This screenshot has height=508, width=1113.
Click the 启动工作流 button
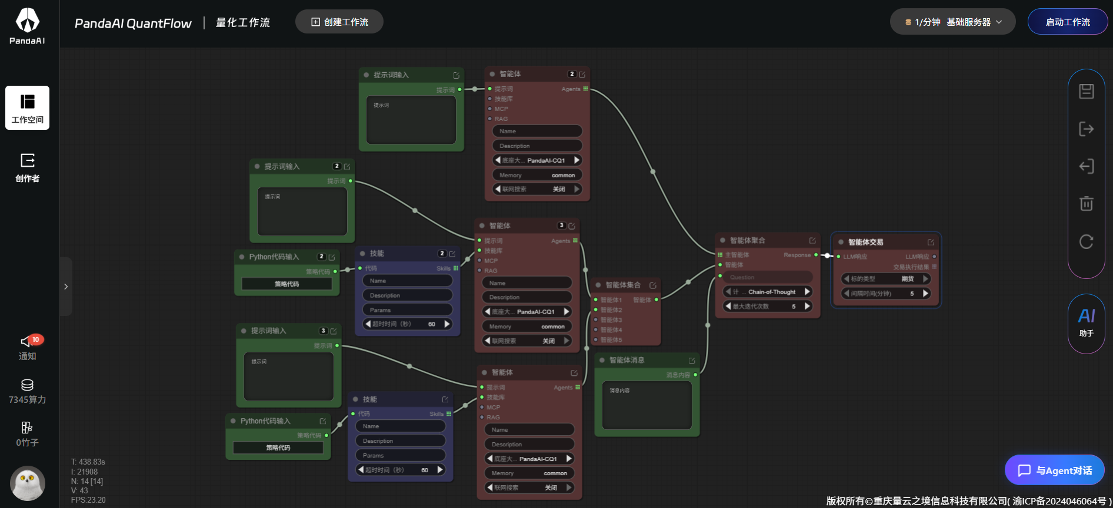click(x=1068, y=22)
